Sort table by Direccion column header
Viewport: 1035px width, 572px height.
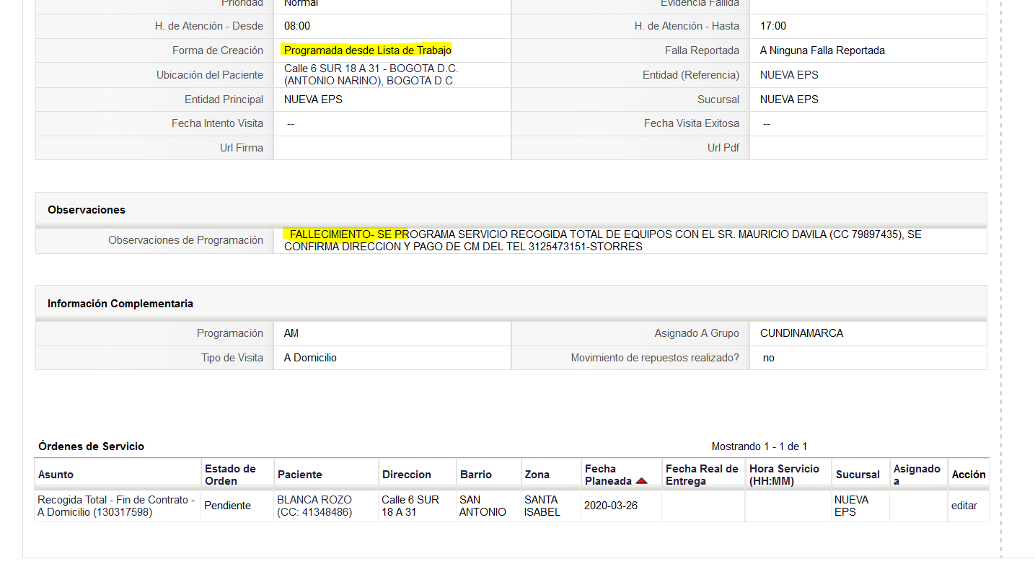coord(407,475)
